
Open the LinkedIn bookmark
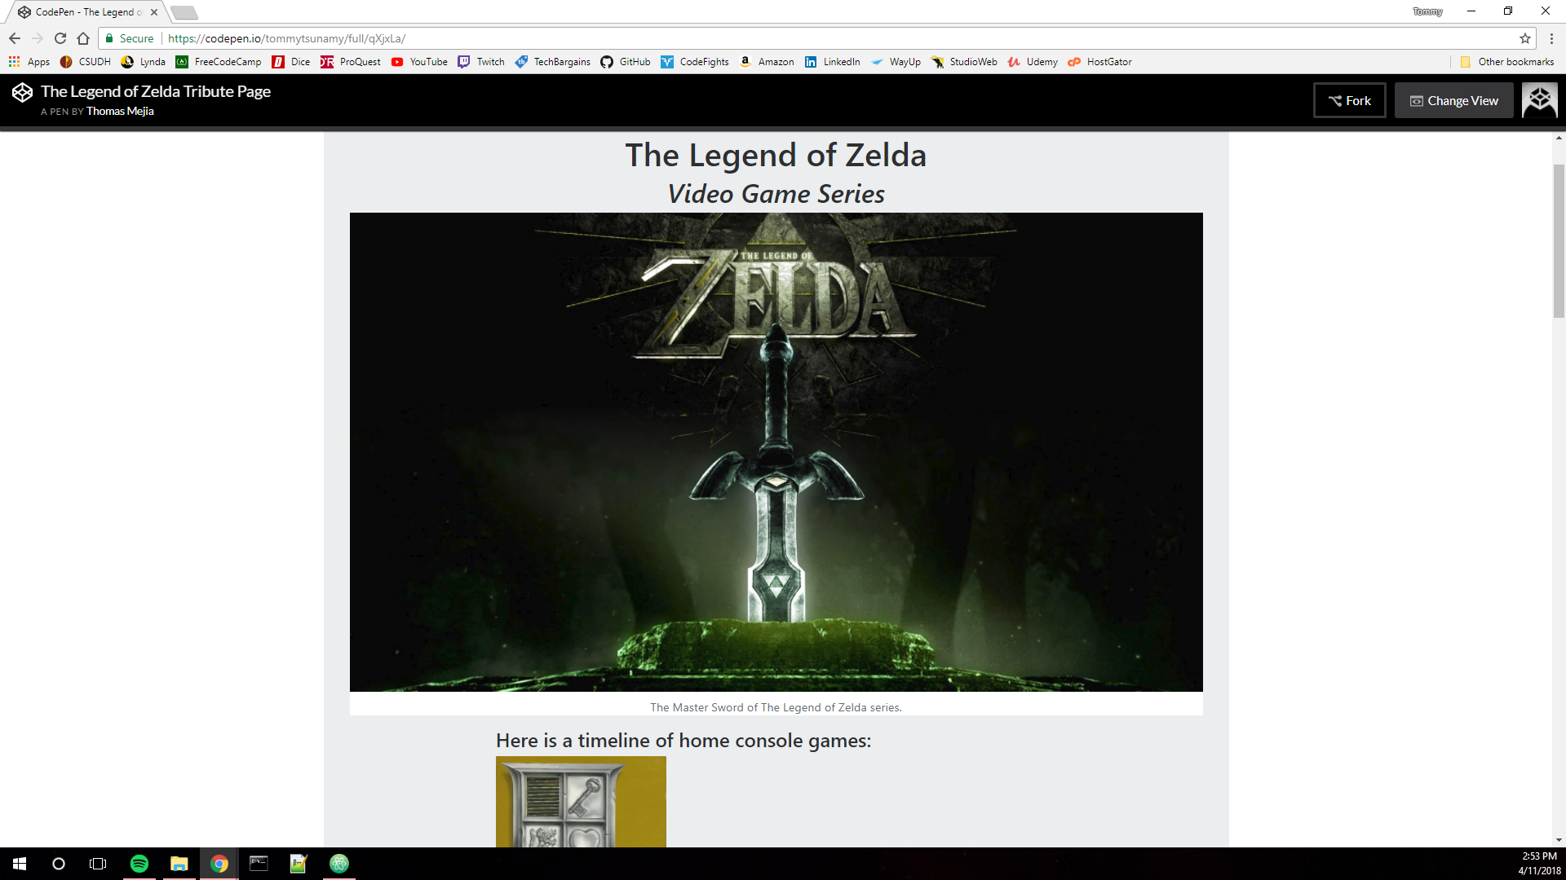click(x=833, y=62)
